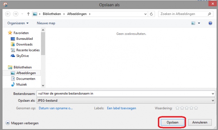Select Bibliotheken in the navigation pane

[22, 67]
